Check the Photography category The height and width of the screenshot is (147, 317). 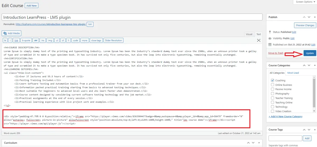(x=272, y=93)
